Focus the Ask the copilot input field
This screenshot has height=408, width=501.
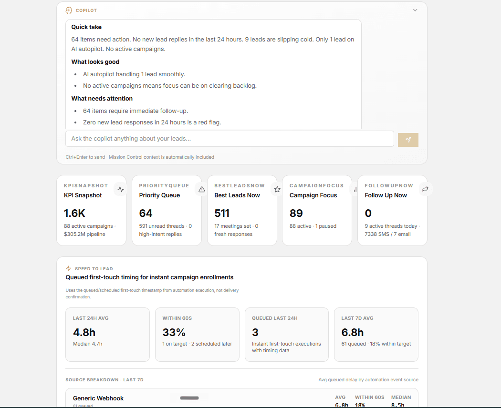click(230, 139)
